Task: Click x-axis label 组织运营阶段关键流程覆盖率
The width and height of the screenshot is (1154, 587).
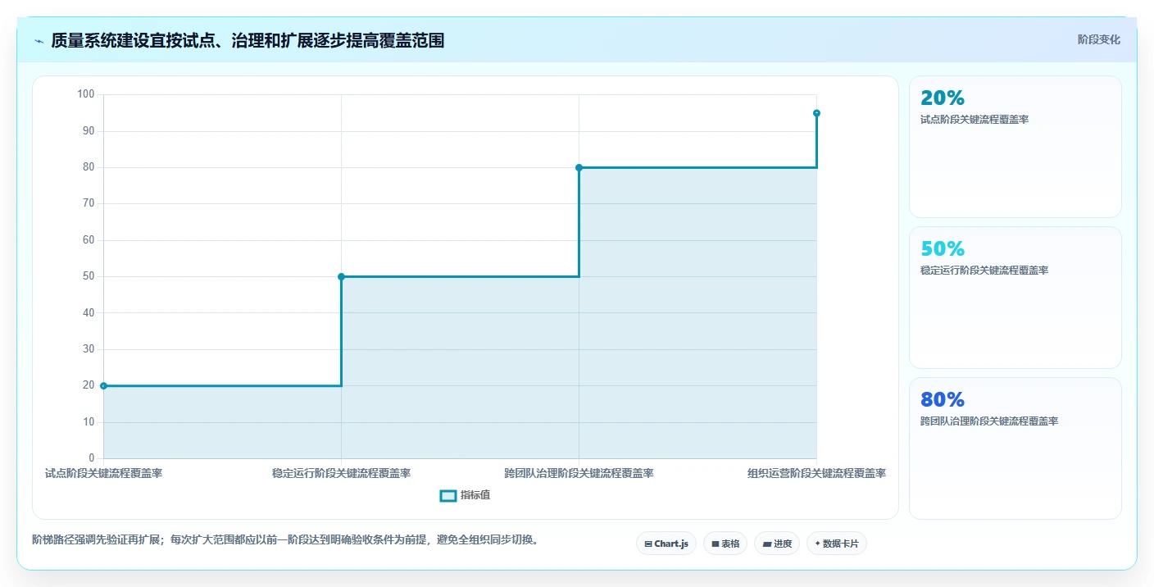Action: coord(816,473)
